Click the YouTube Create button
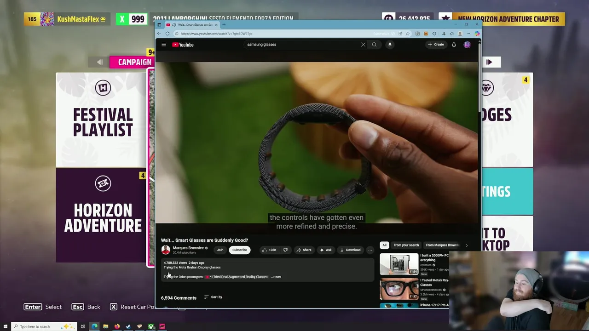 [x=436, y=45]
